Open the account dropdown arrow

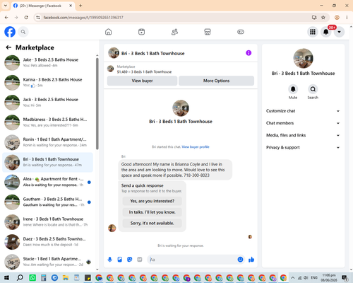pyautogui.click(x=339, y=32)
